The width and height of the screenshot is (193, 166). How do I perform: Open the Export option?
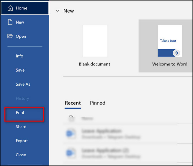pos(22,141)
